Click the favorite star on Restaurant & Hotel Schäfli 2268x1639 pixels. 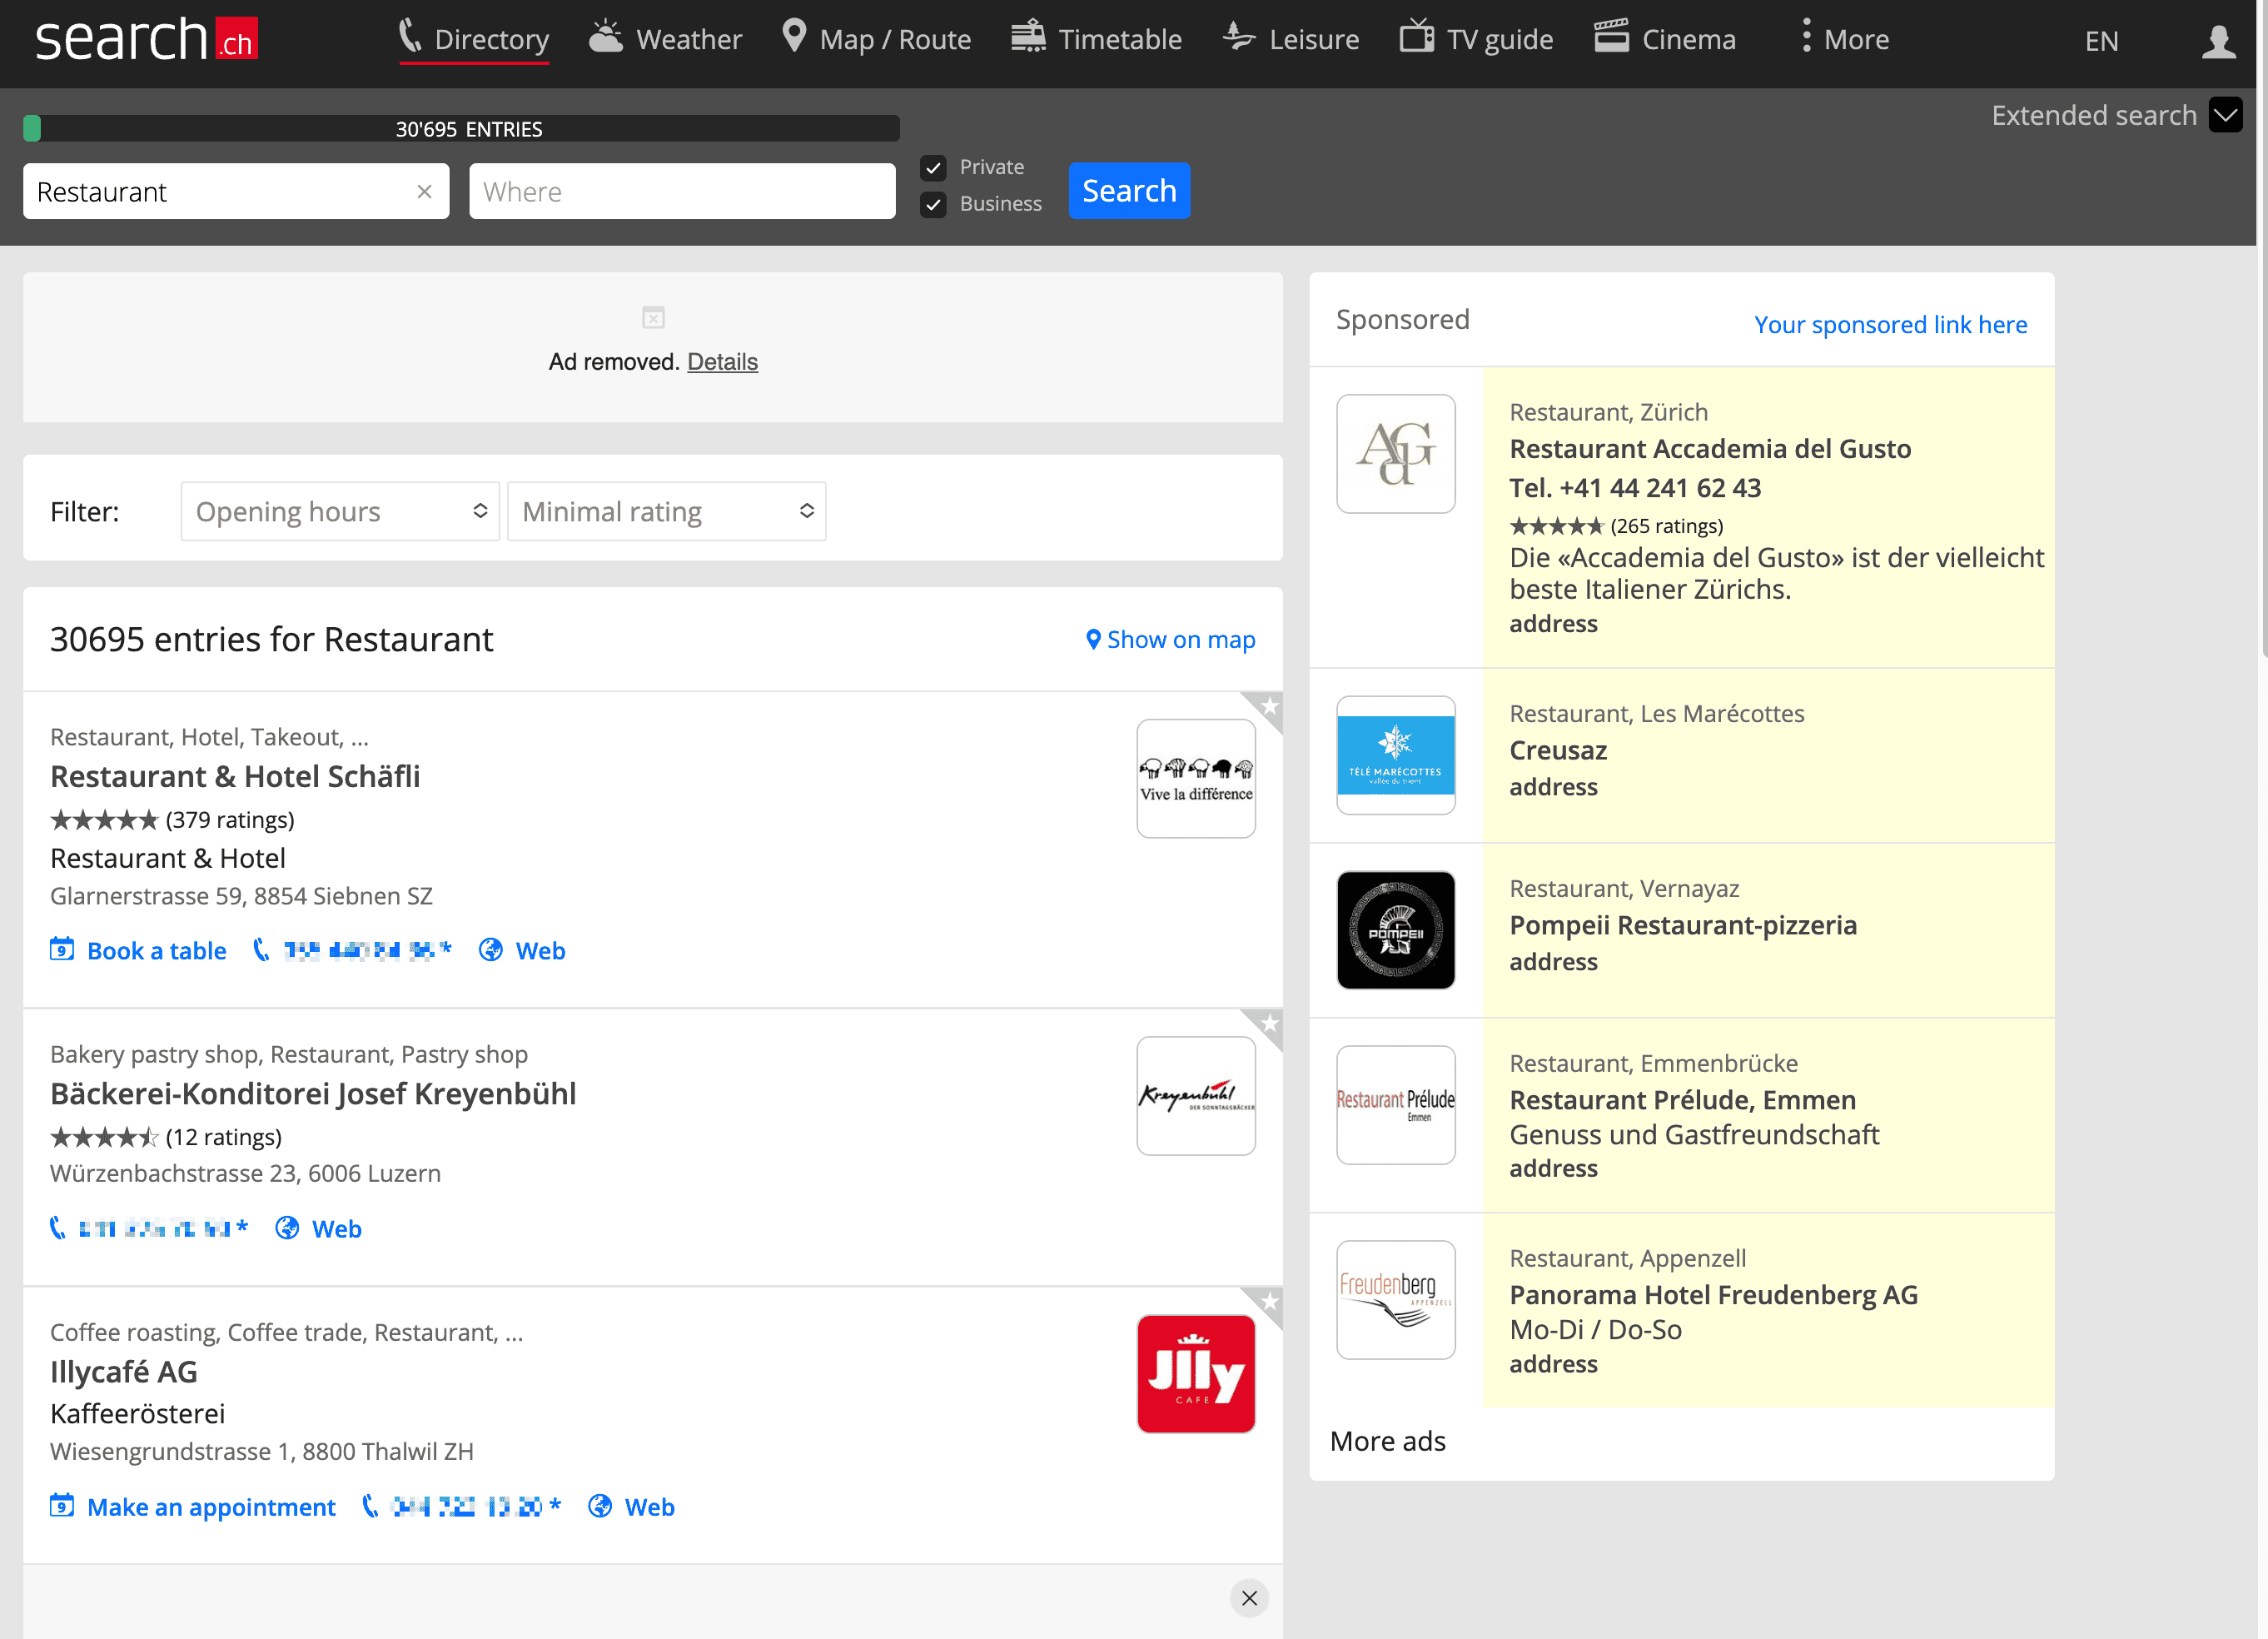(x=1269, y=706)
